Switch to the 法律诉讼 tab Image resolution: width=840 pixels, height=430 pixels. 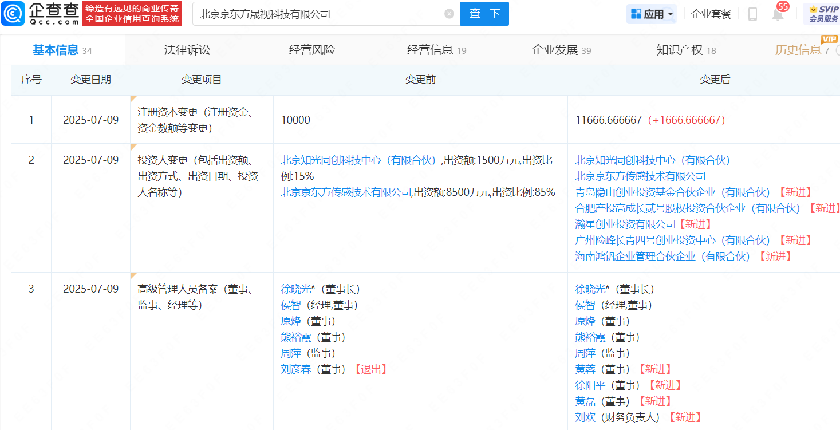(187, 50)
